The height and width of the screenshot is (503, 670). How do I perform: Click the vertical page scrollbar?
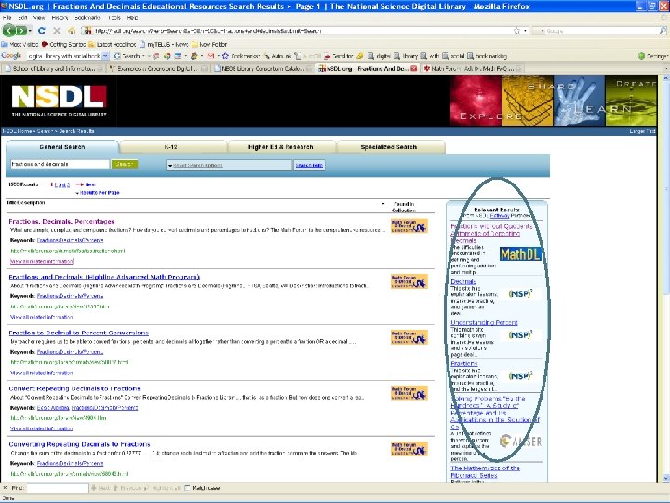[665, 278]
